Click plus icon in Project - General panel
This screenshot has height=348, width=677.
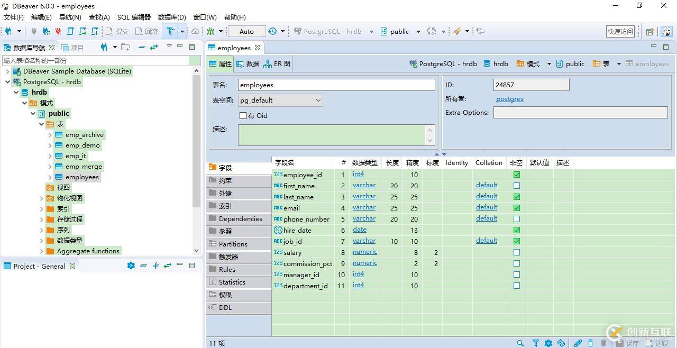[155, 265]
